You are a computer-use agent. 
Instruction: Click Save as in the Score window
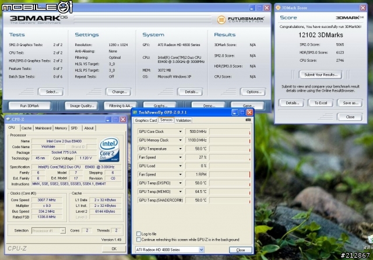point(350,103)
